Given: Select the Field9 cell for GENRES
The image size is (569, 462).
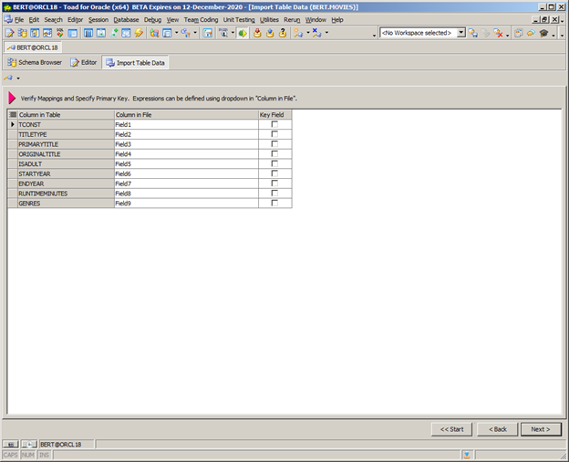Looking at the screenshot, I should click(x=186, y=204).
